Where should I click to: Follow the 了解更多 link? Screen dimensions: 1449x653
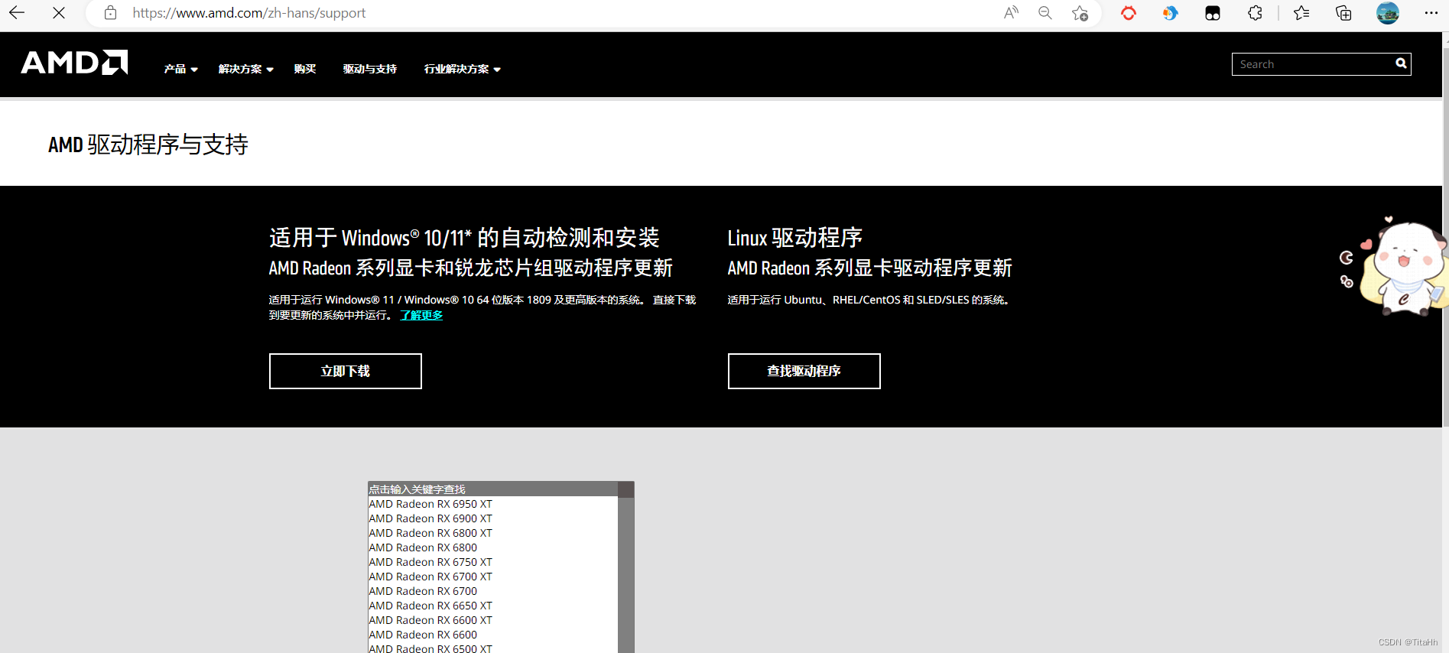421,315
